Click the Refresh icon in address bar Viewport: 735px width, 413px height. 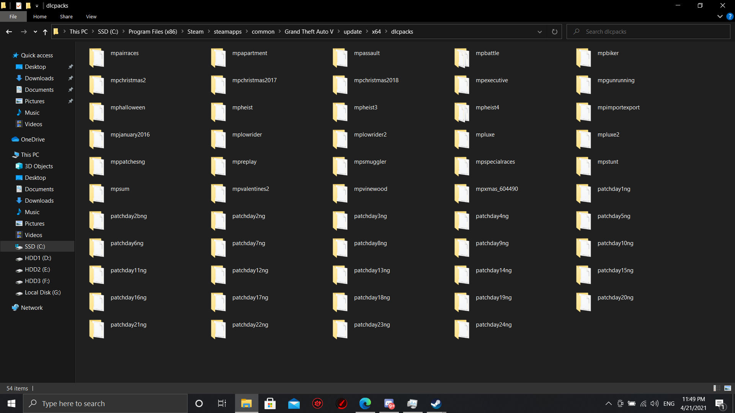(554, 32)
